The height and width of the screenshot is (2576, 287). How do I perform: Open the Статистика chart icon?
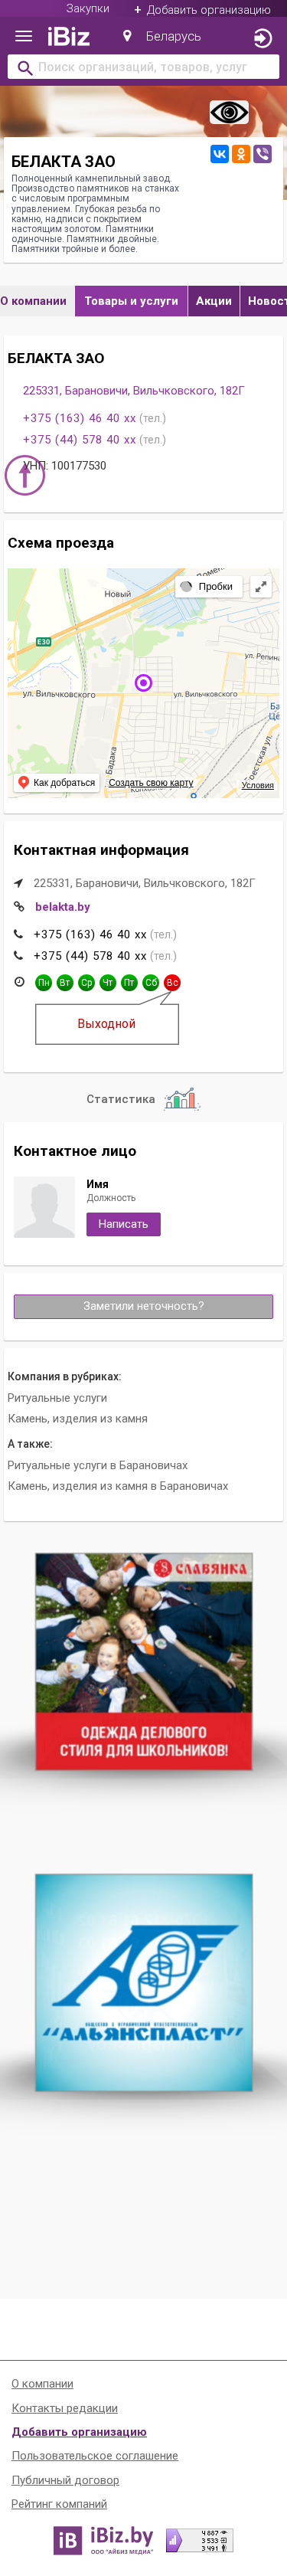pos(182,1099)
